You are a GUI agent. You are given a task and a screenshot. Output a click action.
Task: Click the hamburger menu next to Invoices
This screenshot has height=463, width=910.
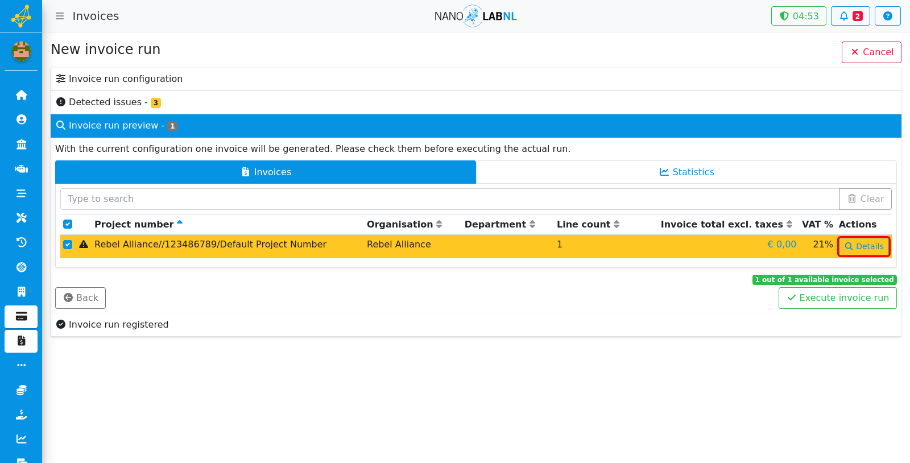point(60,16)
